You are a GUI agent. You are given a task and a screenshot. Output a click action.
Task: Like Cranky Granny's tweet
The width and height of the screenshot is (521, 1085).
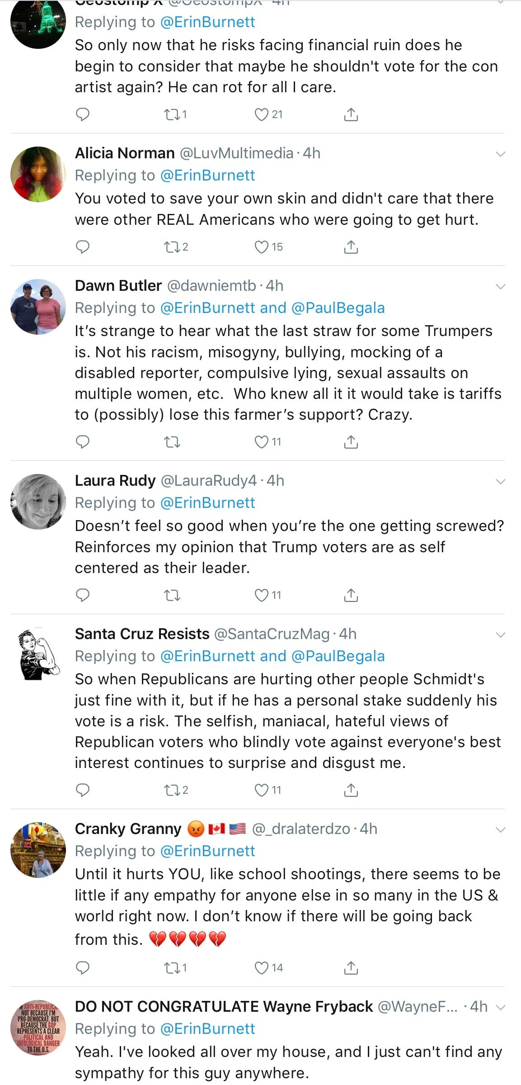tap(262, 968)
